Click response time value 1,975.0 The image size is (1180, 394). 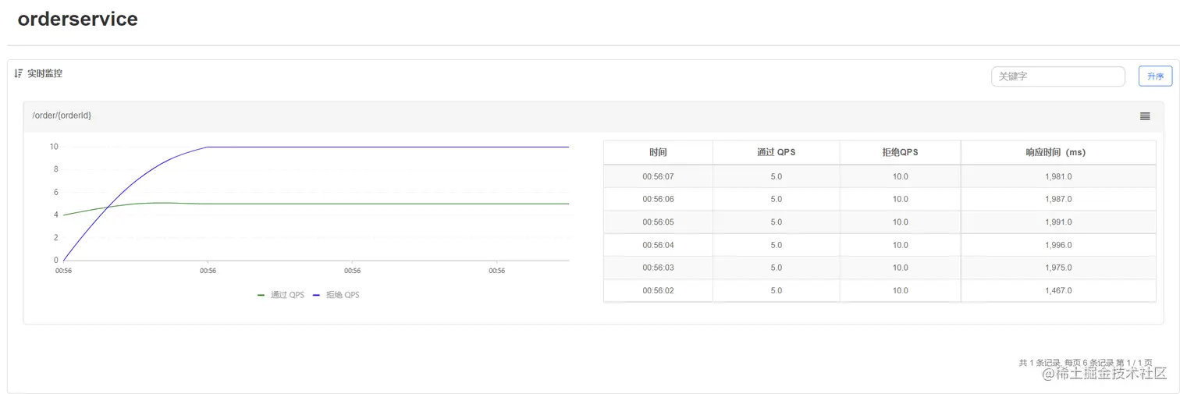[1058, 268]
